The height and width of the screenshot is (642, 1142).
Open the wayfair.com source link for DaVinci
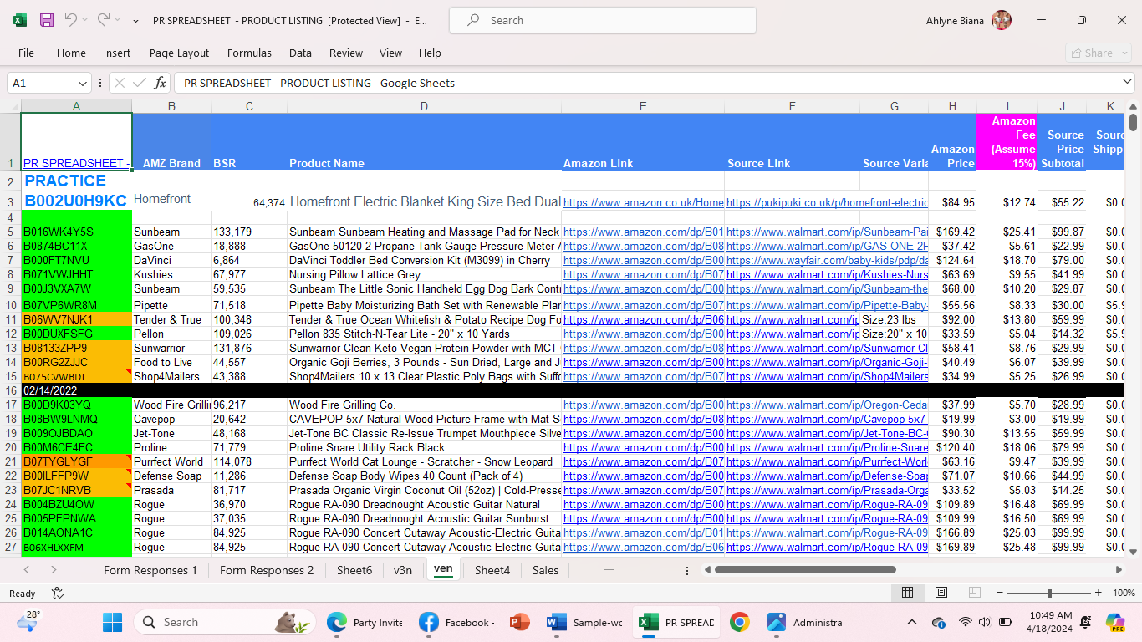[x=827, y=261]
